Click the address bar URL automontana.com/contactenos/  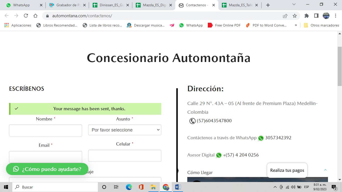tap(82, 16)
